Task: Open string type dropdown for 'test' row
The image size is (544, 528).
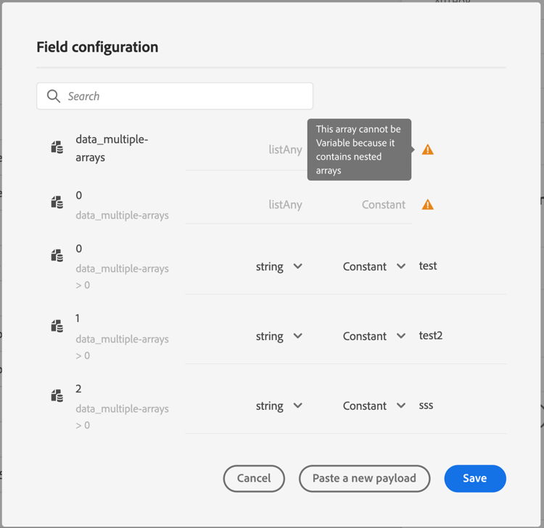Action: pos(279,266)
